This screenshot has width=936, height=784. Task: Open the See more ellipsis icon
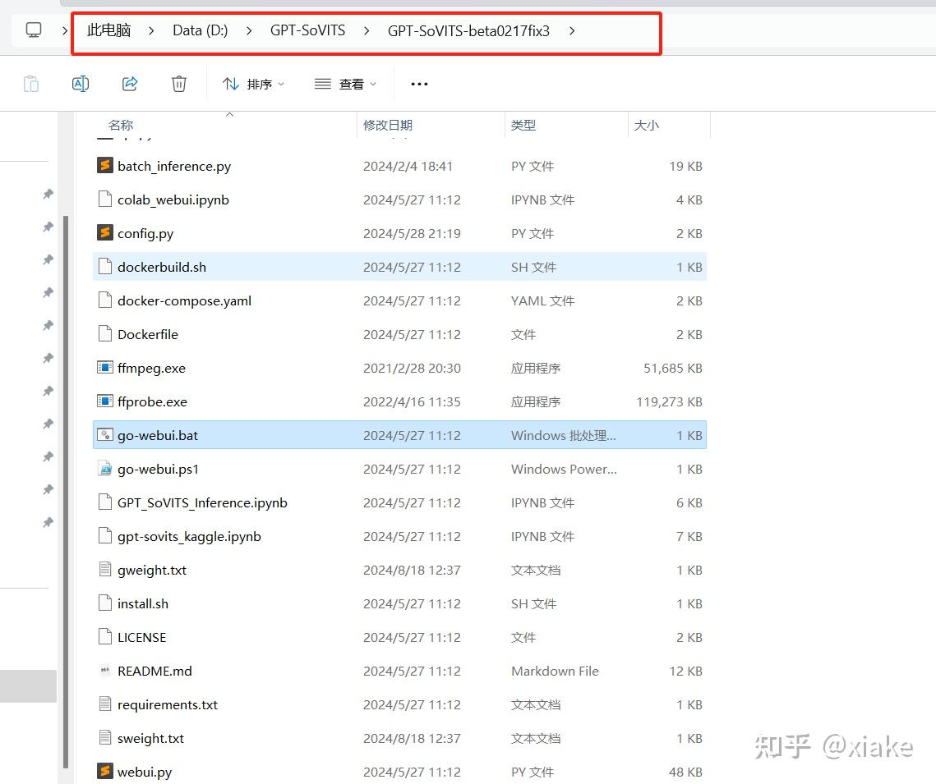pos(419,84)
